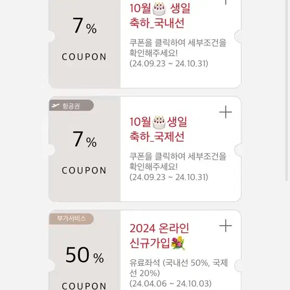
Task: Click the flower bouquet emoji on signup coupon
Action: pyautogui.click(x=178, y=243)
